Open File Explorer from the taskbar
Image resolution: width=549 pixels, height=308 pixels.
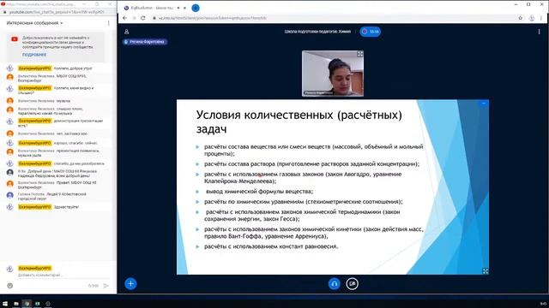click(x=16, y=304)
